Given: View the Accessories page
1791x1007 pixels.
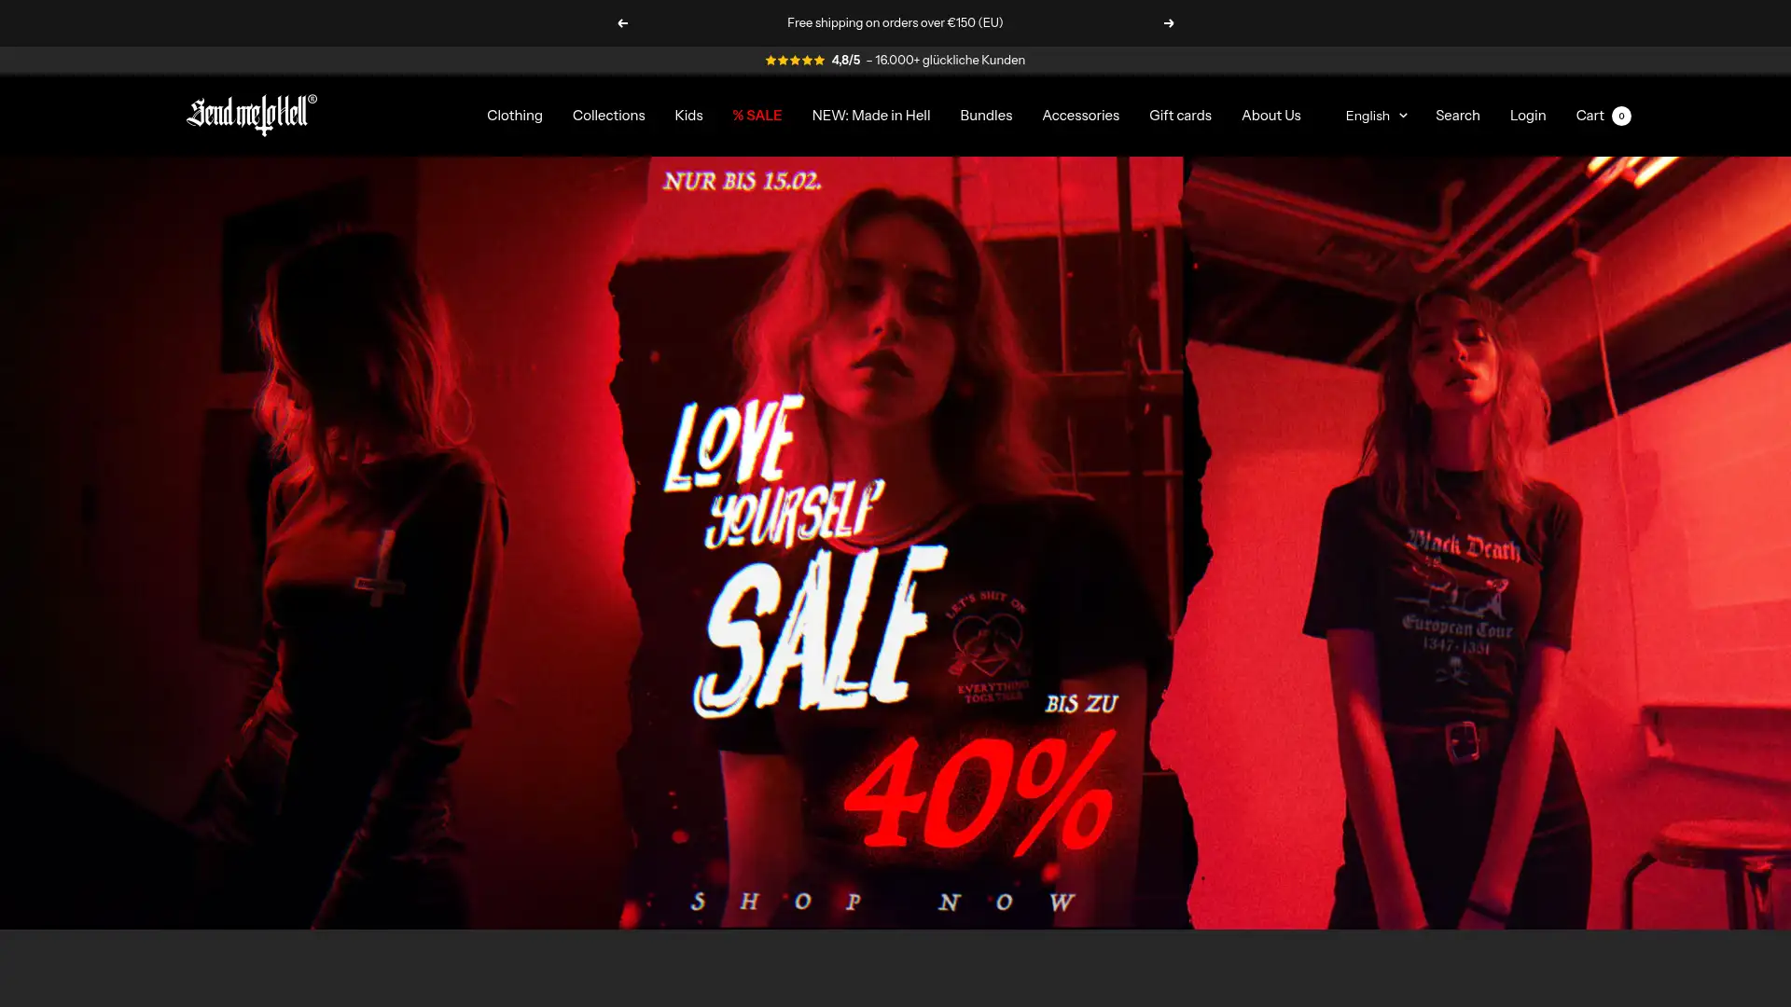Looking at the screenshot, I should click(x=1080, y=116).
